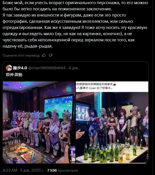This screenshot has height=175, width=155.
Task: Open the quoted post date 4 дек.
Action: [x=74, y=68]
